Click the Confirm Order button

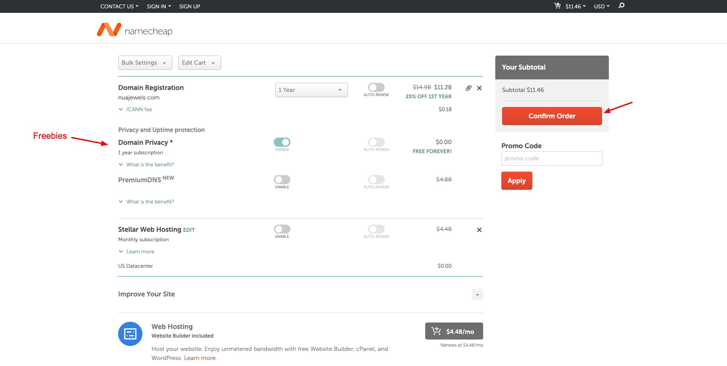pos(552,116)
